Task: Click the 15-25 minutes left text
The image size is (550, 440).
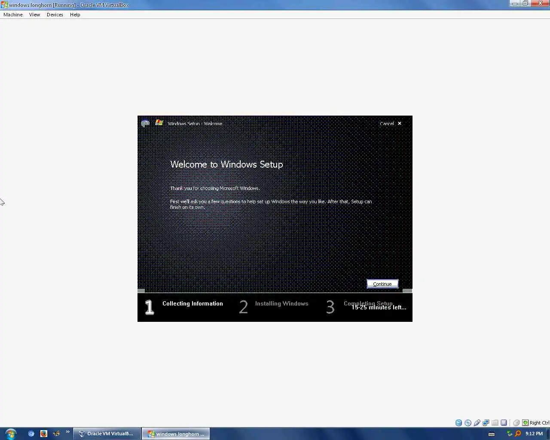Action: pyautogui.click(x=379, y=308)
